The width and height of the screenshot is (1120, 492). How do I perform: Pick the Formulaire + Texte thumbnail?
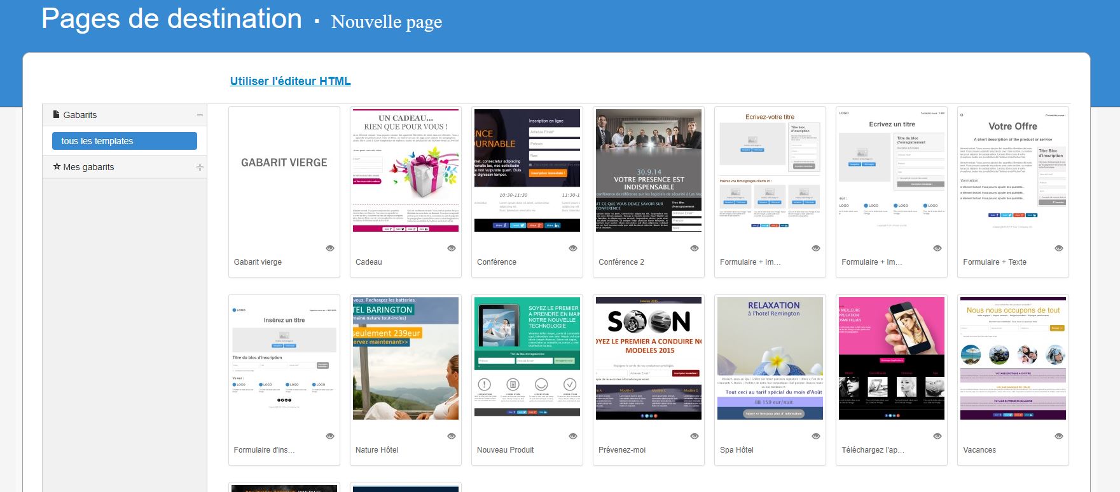tap(1013, 170)
